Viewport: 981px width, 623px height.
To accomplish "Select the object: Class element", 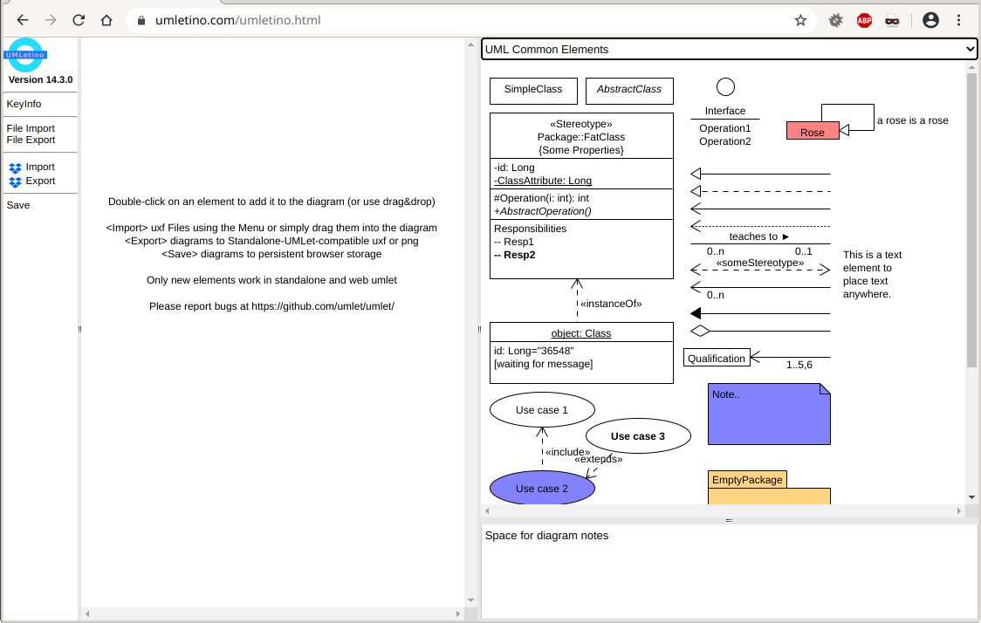I will click(x=581, y=353).
